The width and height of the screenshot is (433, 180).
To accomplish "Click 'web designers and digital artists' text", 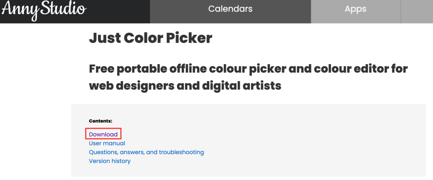I will point(185,85).
